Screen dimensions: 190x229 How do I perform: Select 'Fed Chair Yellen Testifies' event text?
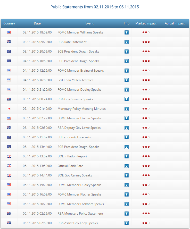click(x=76, y=80)
